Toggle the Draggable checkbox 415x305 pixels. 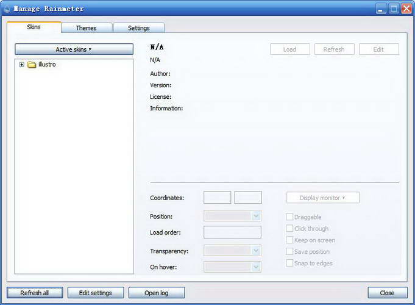pos(289,217)
